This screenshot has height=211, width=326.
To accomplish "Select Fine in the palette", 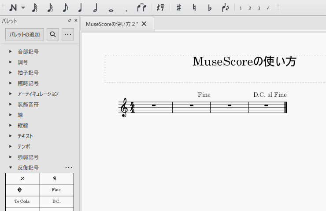I will tap(56, 190).
